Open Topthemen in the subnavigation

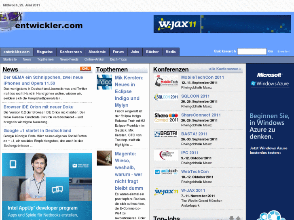pyautogui.click(x=45, y=59)
